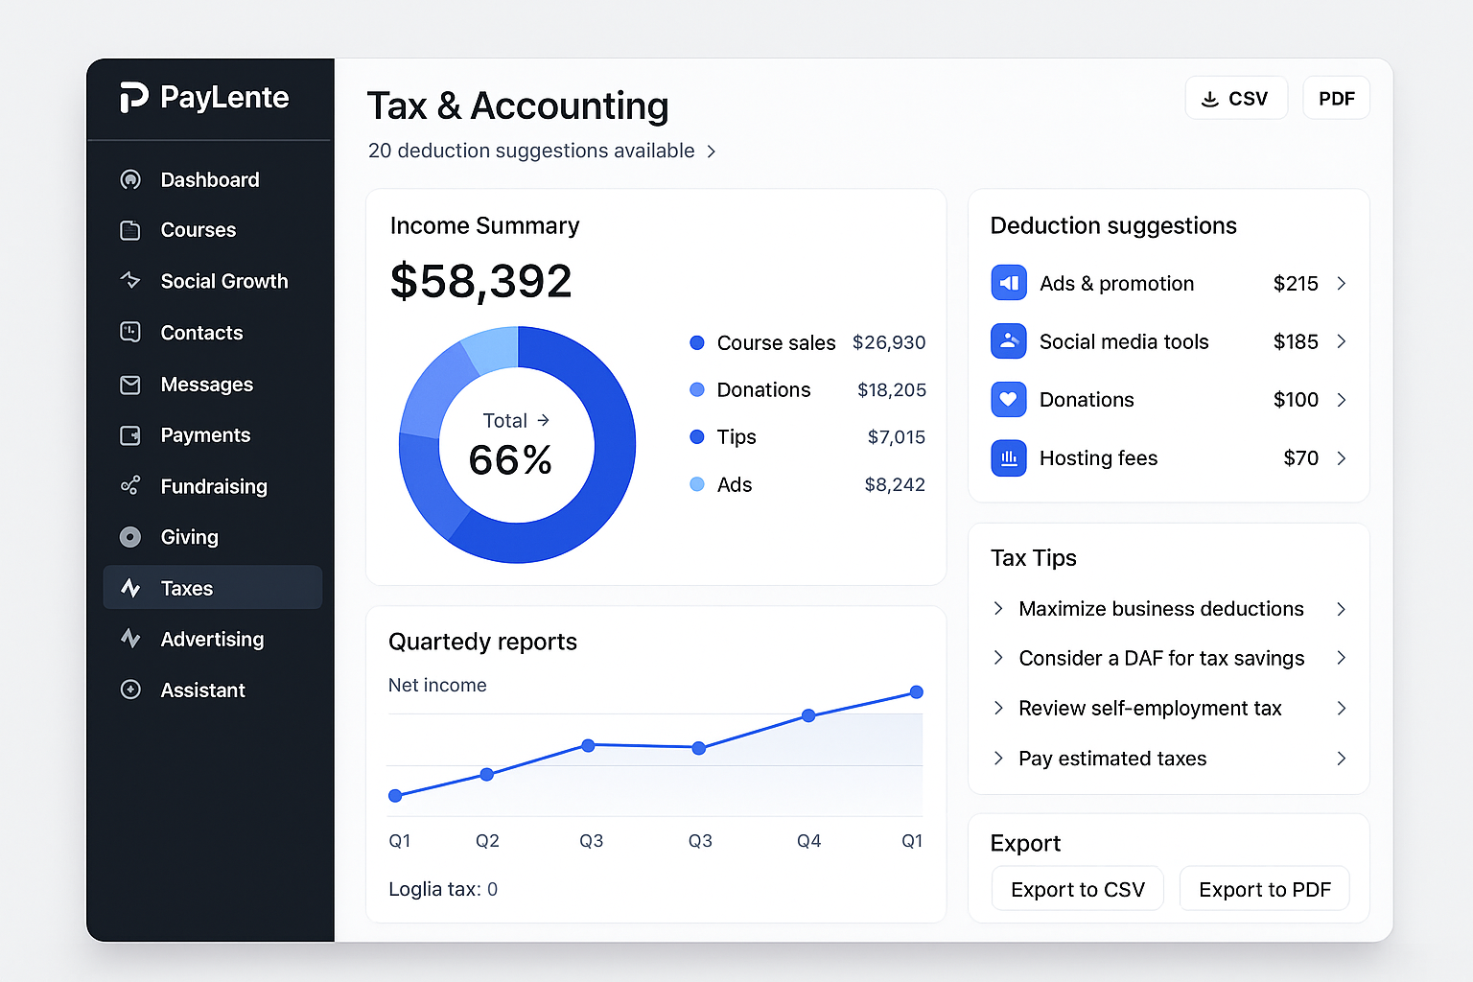1473x982 pixels.
Task: Expand Consider a DAF left chevron
Action: 998,658
